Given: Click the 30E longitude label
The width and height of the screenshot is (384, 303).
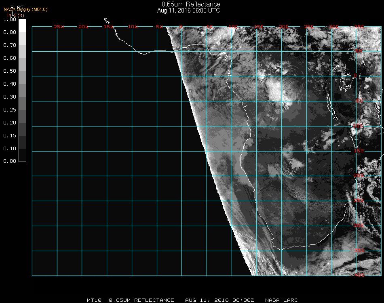Looking at the screenshot, I should coord(334,27).
